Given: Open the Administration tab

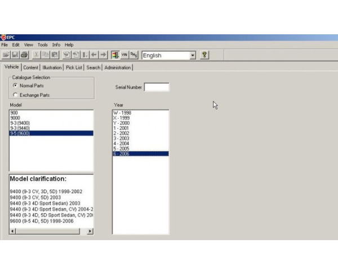Looking at the screenshot, I should click(x=117, y=67).
